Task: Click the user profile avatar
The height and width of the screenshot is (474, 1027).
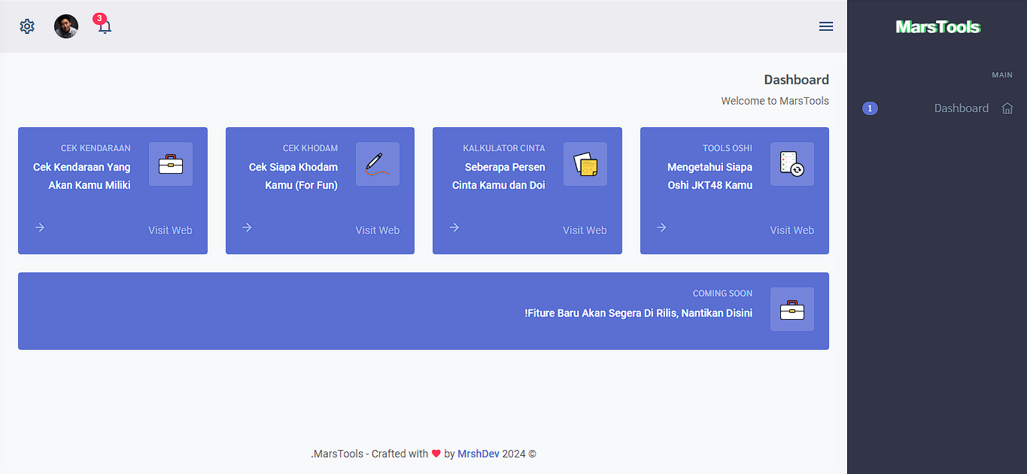Action: [x=66, y=26]
